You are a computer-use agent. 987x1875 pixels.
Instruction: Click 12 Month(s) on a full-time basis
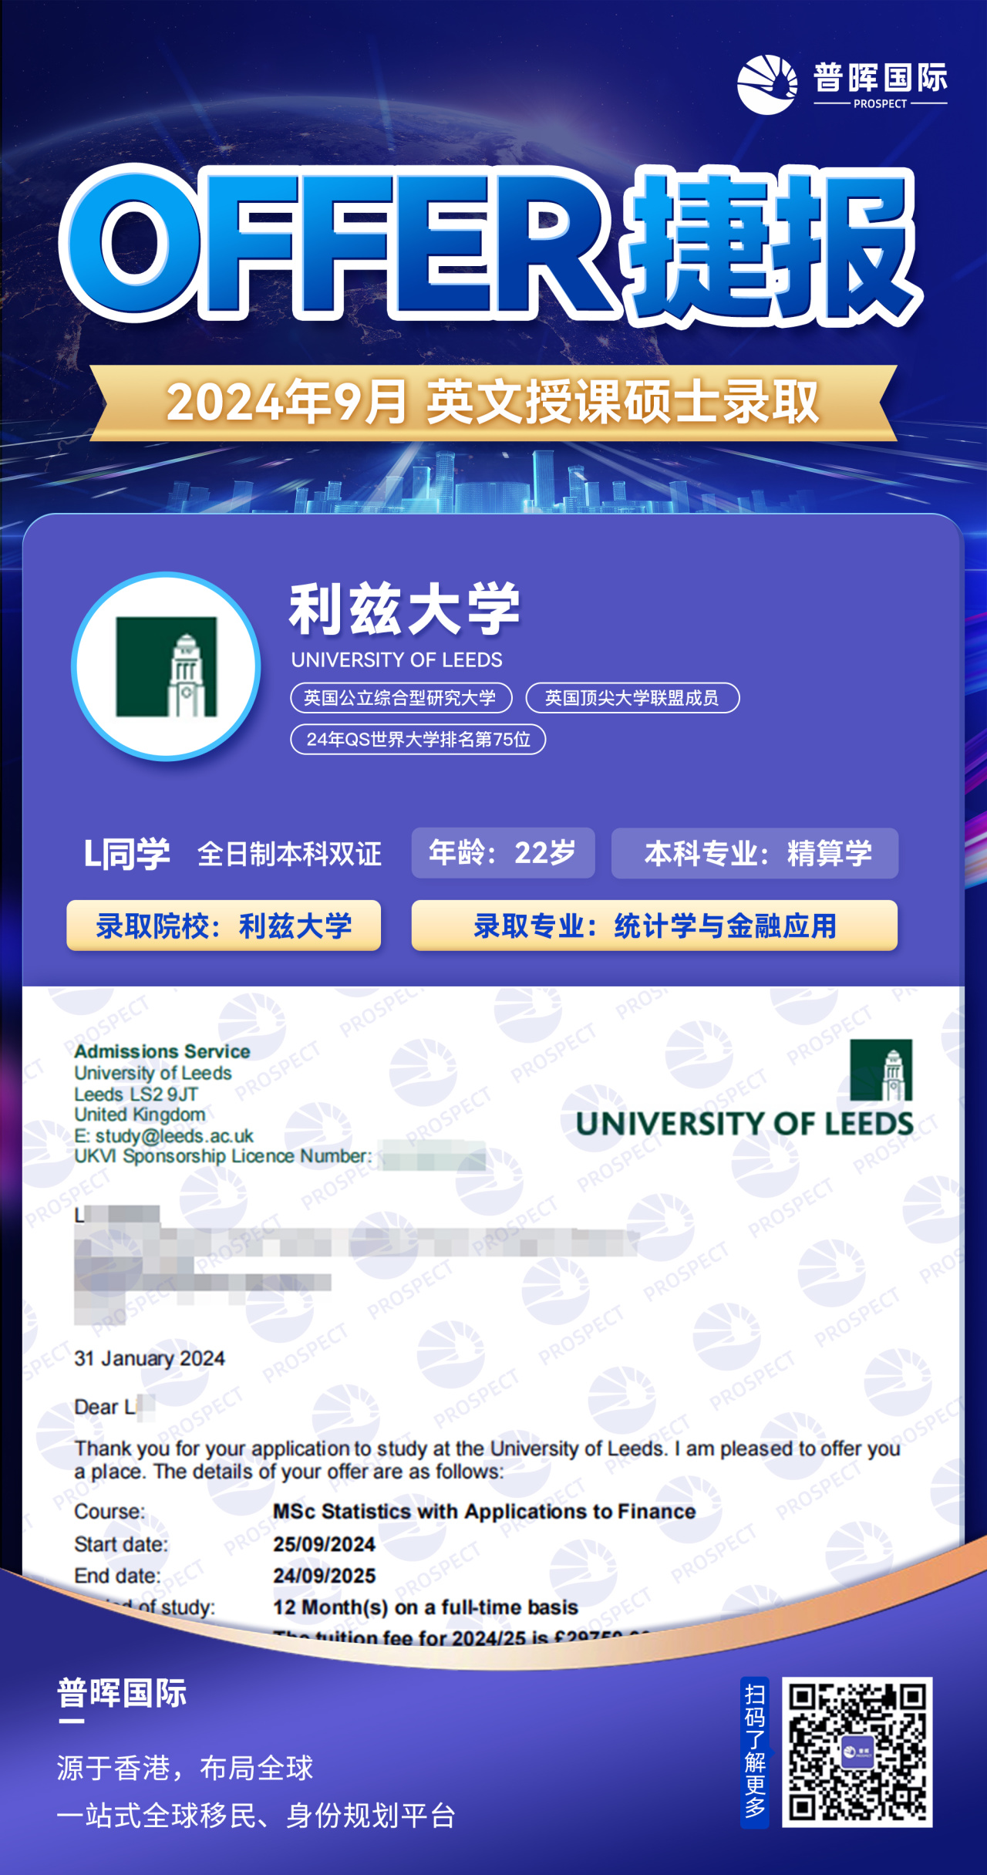click(426, 1607)
